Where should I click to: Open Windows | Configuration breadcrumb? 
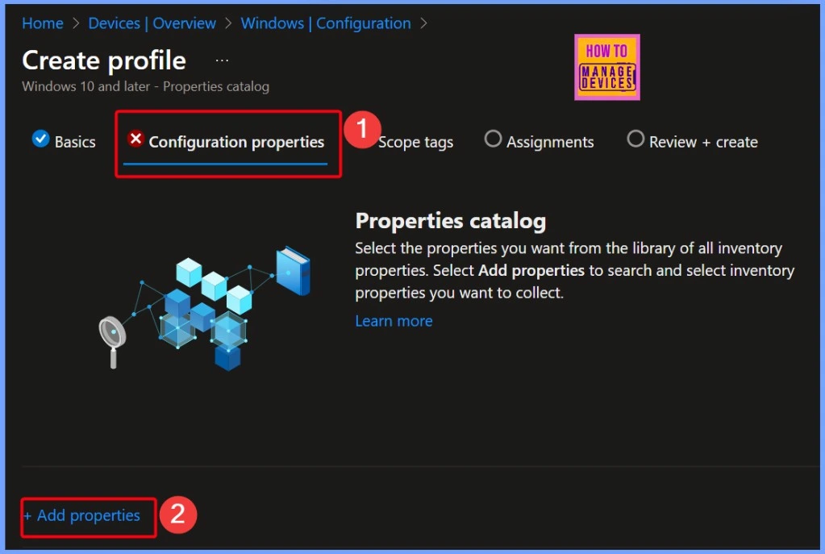tap(326, 23)
